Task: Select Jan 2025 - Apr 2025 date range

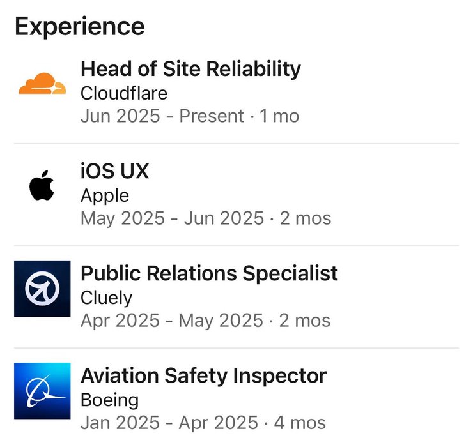Action: [x=169, y=423]
